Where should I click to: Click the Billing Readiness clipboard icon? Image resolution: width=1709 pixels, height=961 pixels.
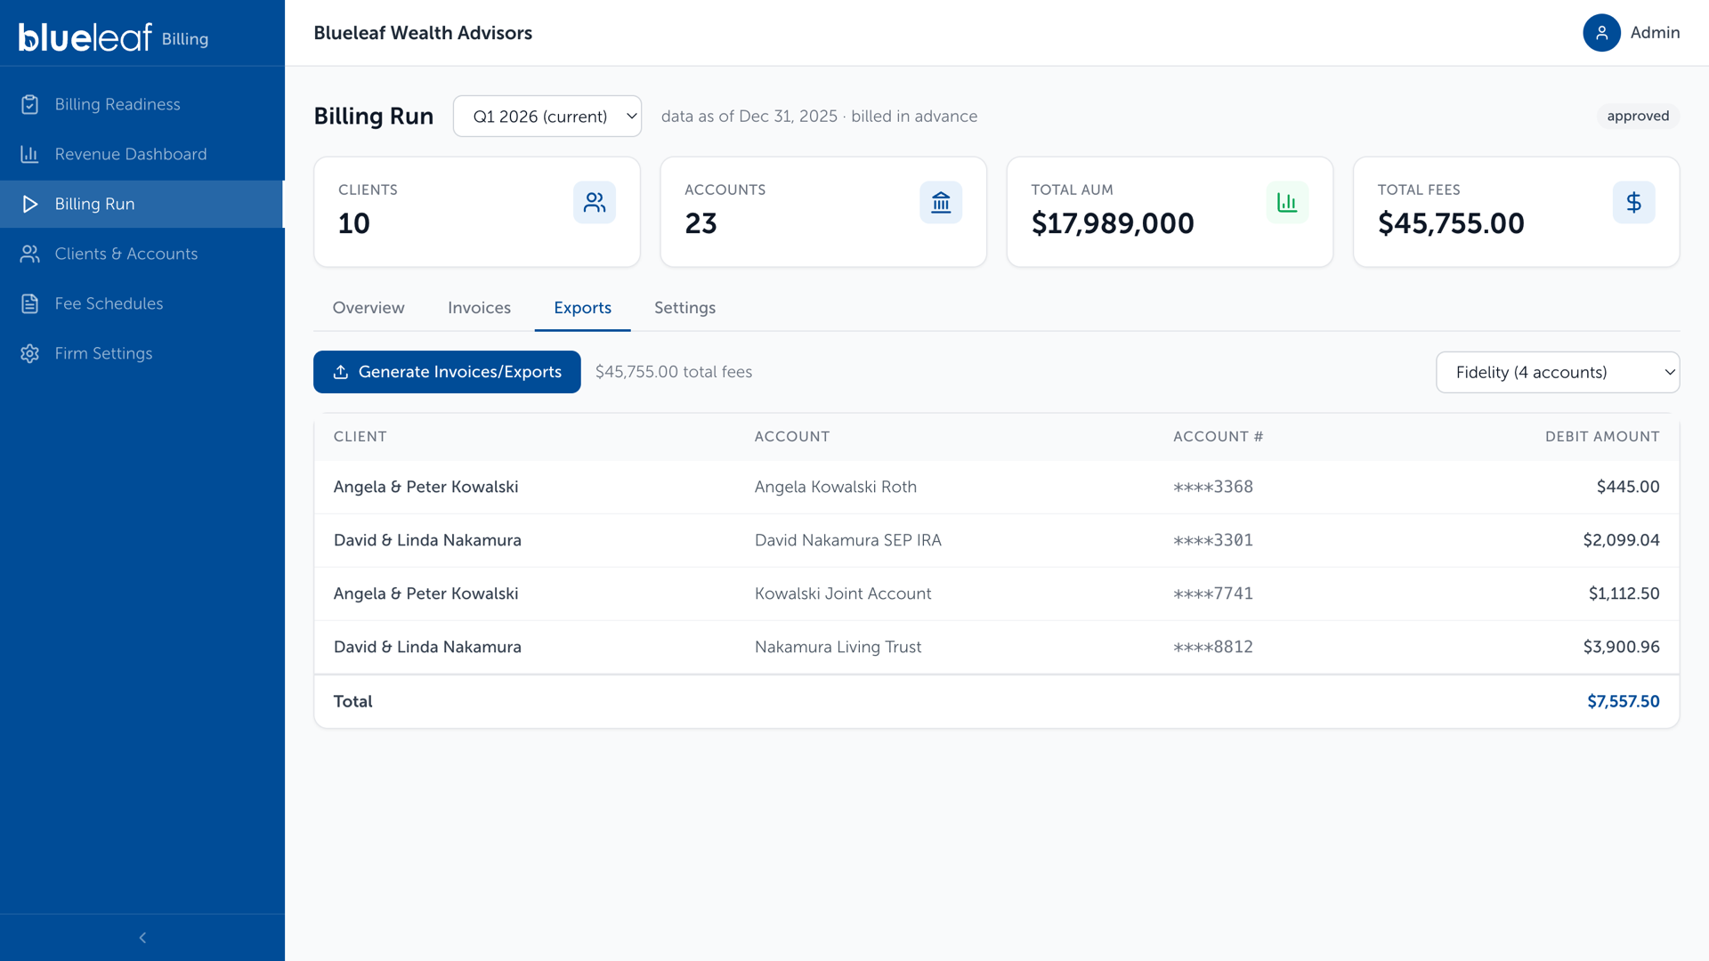(x=29, y=104)
